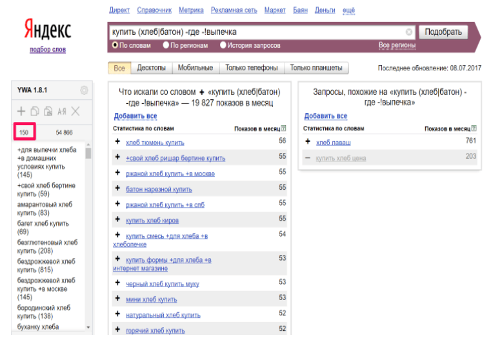Add 'хлеб тюмень купить' with its plus icon
The height and width of the screenshot is (351, 502).
point(117,141)
